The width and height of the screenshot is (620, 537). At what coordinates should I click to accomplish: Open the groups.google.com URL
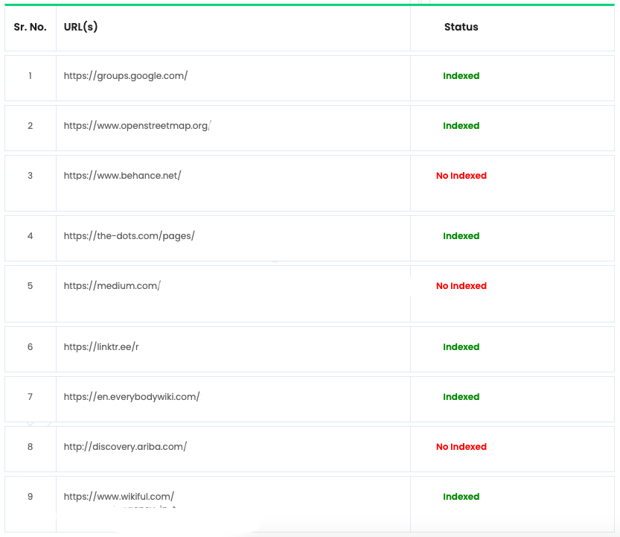click(126, 75)
